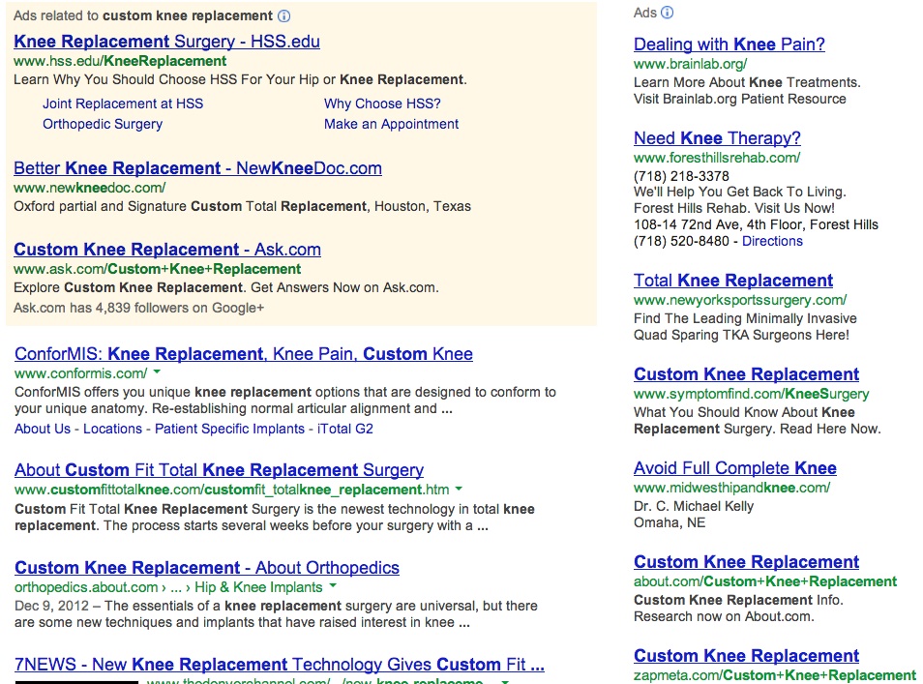Open 'Custom Knee Replacement - About Orthopedics' result
This screenshot has width=923, height=684.
coord(207,568)
